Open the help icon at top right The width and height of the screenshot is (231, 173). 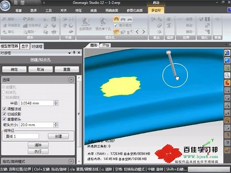[x=229, y=10]
